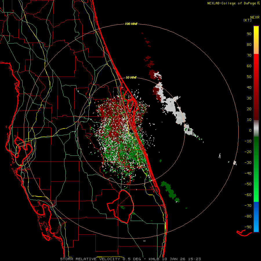Click STORM RELATIVE VELOCITY caption text
The height and width of the screenshot is (261, 261).
coord(90,259)
